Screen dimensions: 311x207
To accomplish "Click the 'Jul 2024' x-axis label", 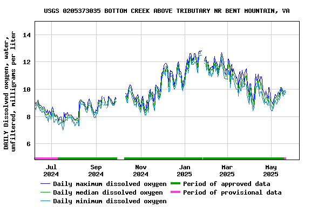I will (x=51, y=170).
